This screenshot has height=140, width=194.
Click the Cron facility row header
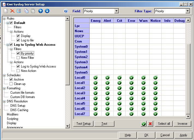coord(82,41)
